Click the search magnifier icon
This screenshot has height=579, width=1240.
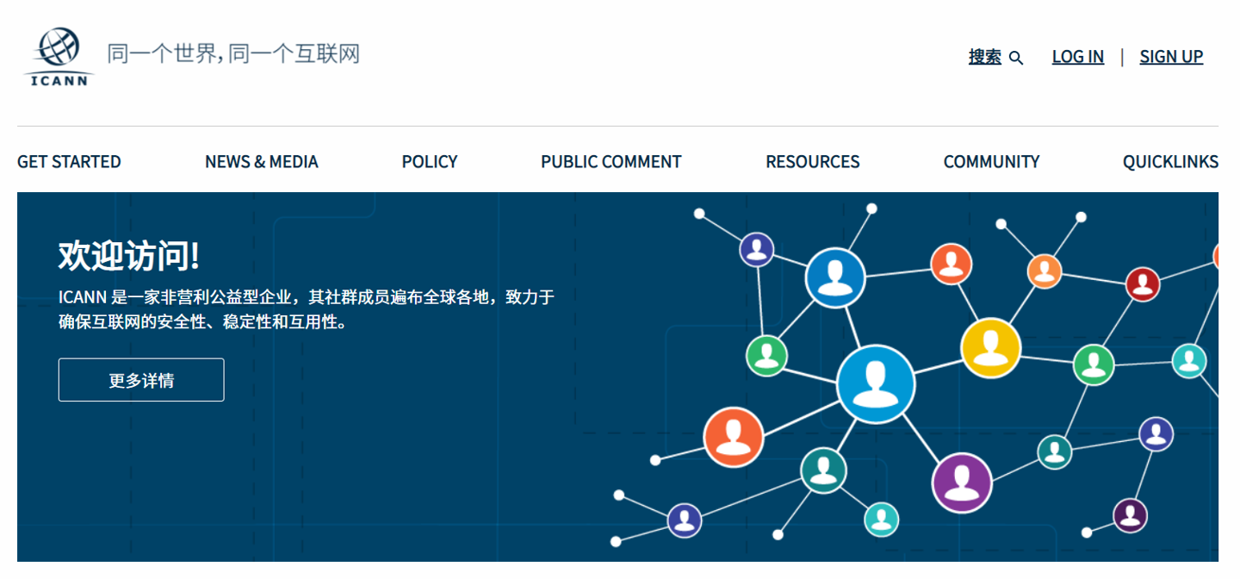[1016, 58]
